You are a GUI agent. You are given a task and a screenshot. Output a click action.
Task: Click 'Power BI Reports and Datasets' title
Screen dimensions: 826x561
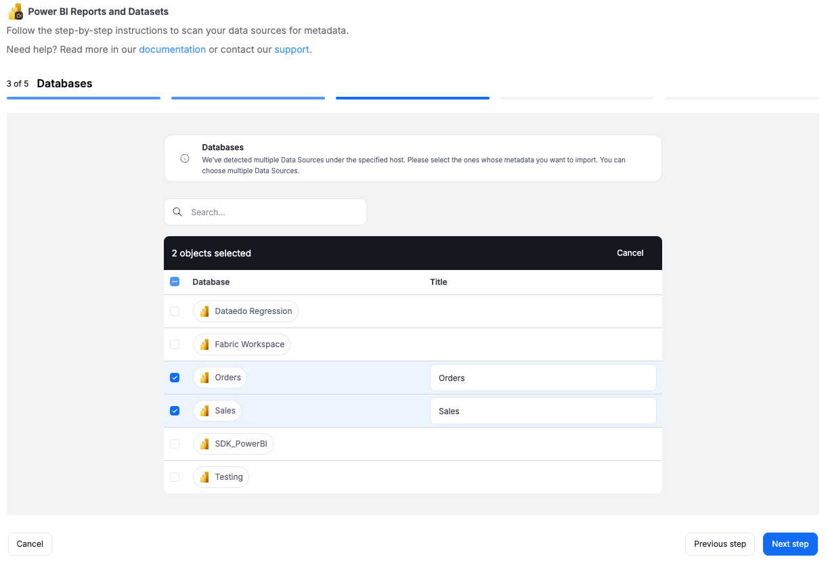(98, 12)
